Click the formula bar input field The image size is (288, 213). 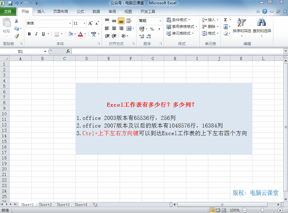tap(178, 51)
